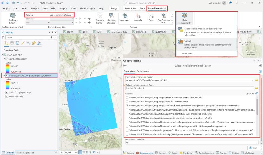Run the Aggregate analysis tool
Screen dimensions: 263x155
[125, 17]
